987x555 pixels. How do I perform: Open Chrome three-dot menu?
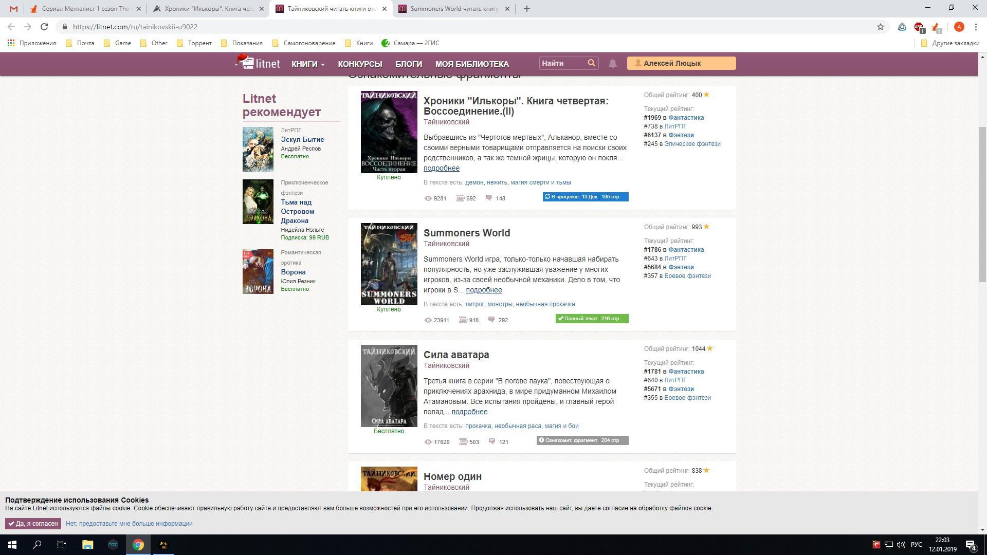tap(976, 27)
